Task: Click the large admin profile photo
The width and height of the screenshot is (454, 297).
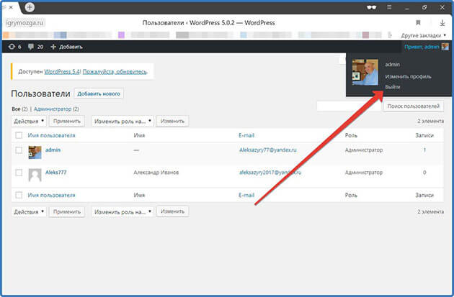Action: pos(365,72)
